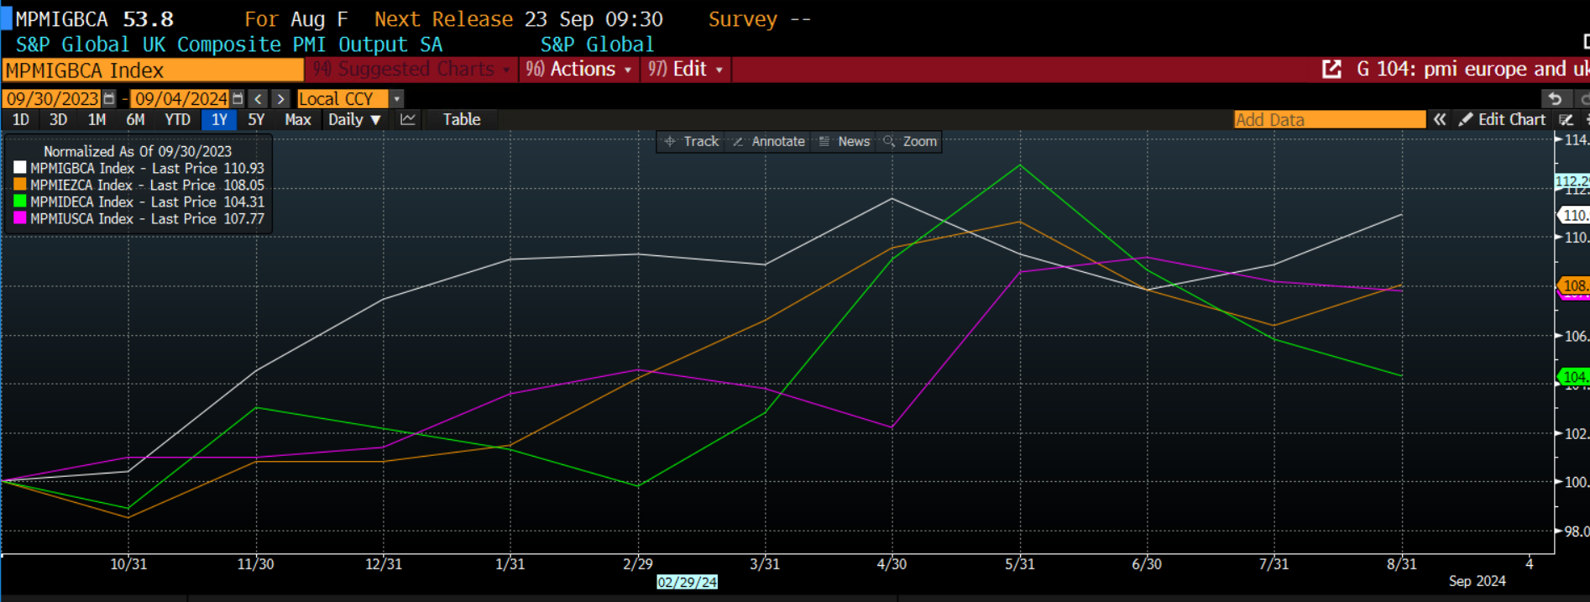Click the Add Data input field

pyautogui.click(x=1329, y=119)
